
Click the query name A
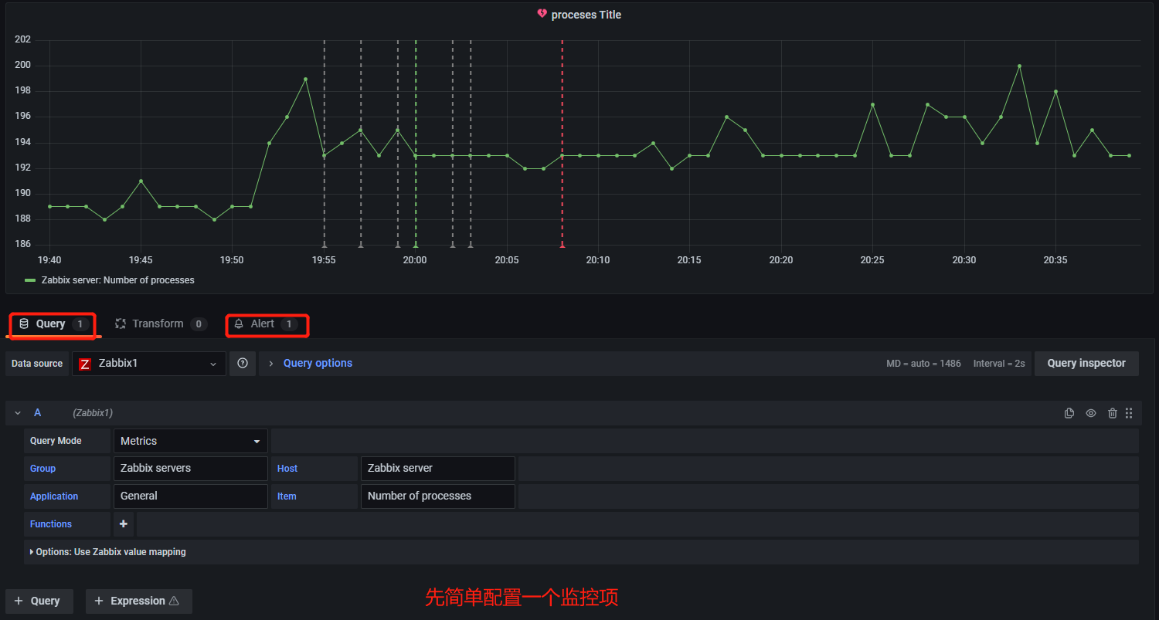pos(37,413)
